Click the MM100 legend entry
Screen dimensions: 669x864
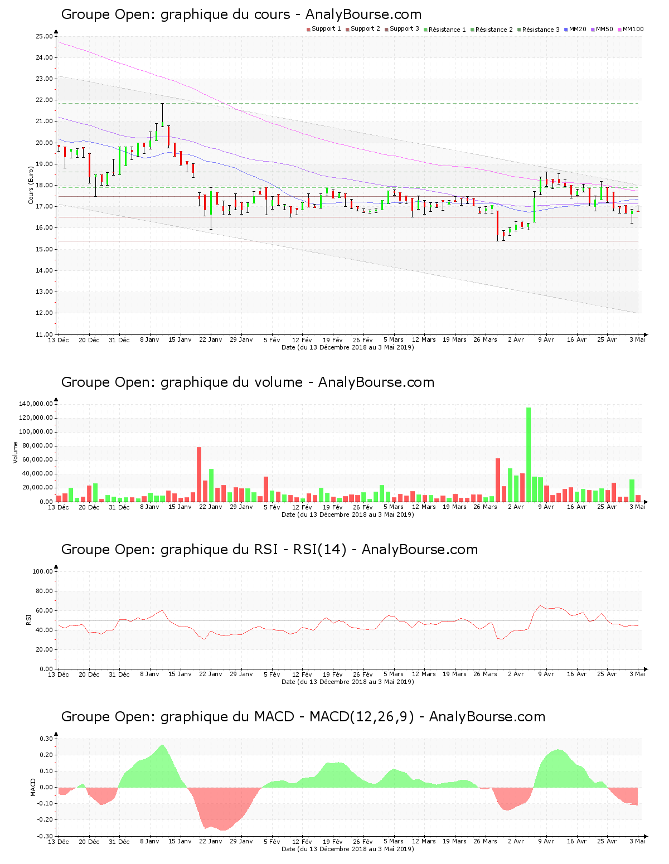click(631, 29)
